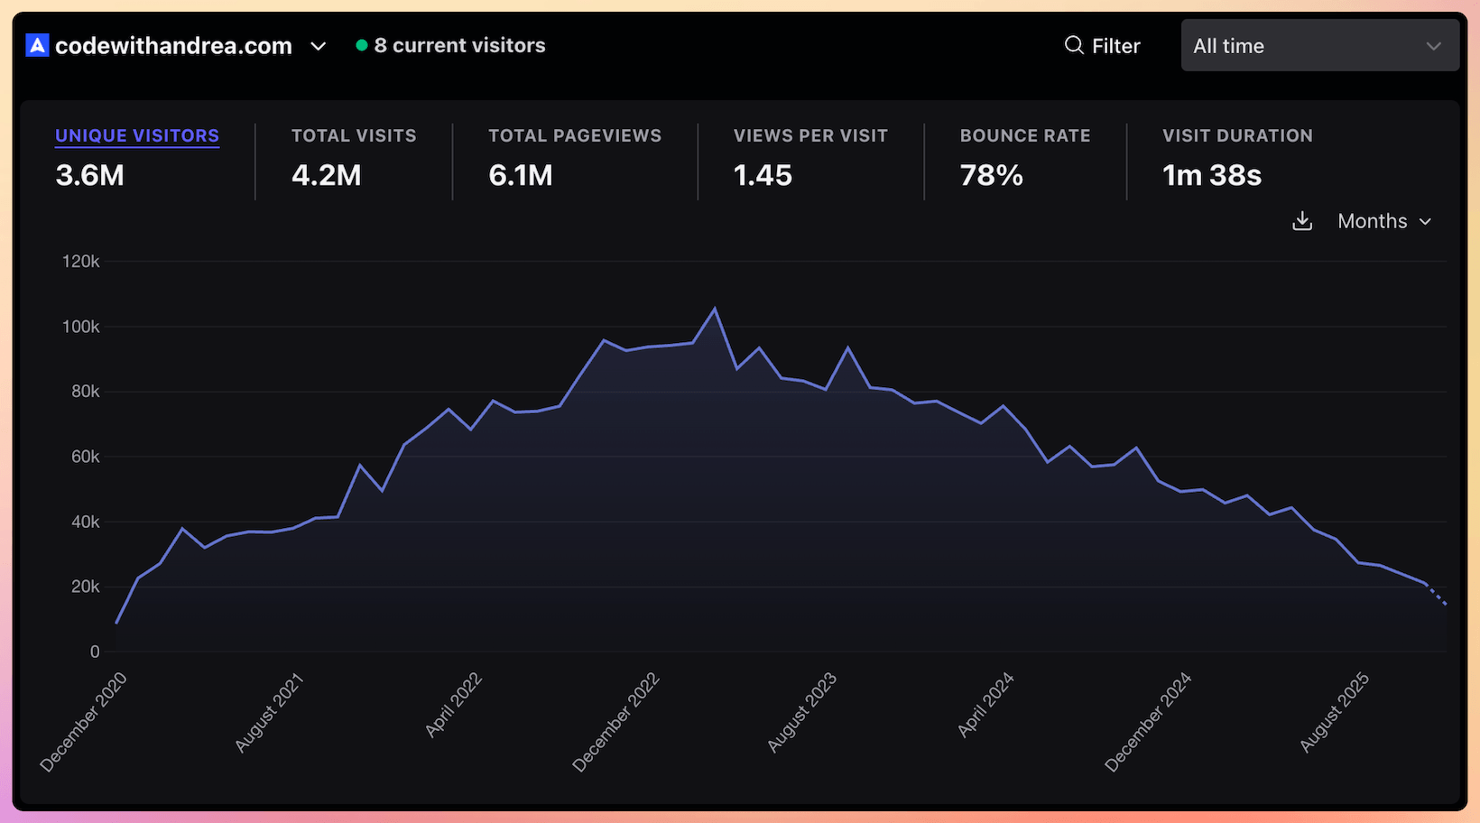The height and width of the screenshot is (823, 1480).
Task: Click the magnifying glass Filter icon
Action: (1073, 45)
